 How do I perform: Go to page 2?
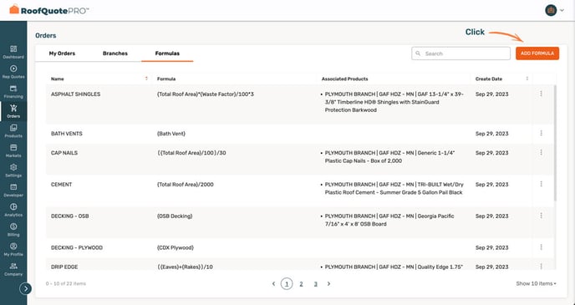[x=301, y=284]
